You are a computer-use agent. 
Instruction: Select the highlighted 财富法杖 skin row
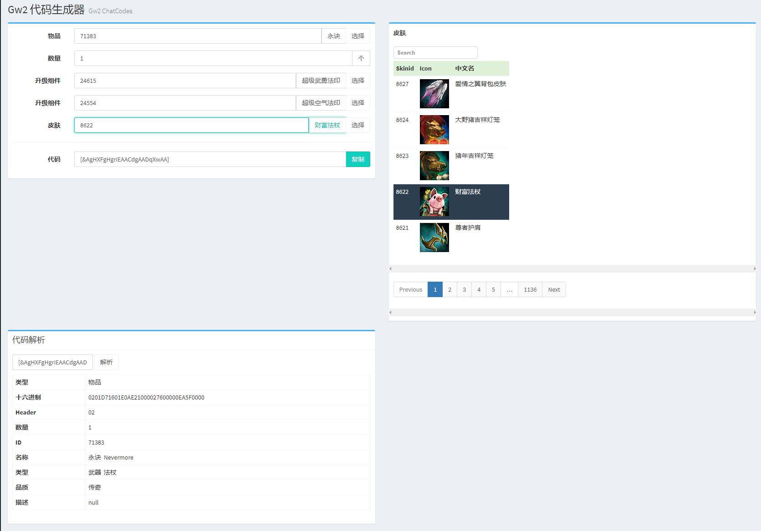coord(451,202)
